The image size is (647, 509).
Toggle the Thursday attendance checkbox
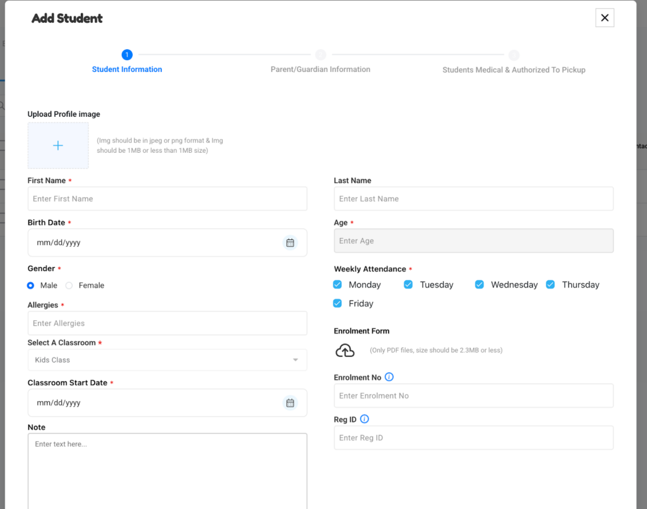click(550, 285)
